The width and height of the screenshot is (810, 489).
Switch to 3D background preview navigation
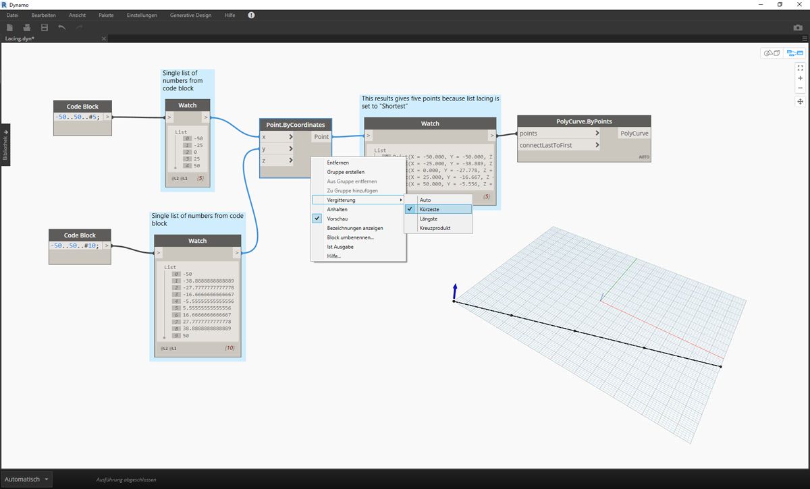pos(772,53)
